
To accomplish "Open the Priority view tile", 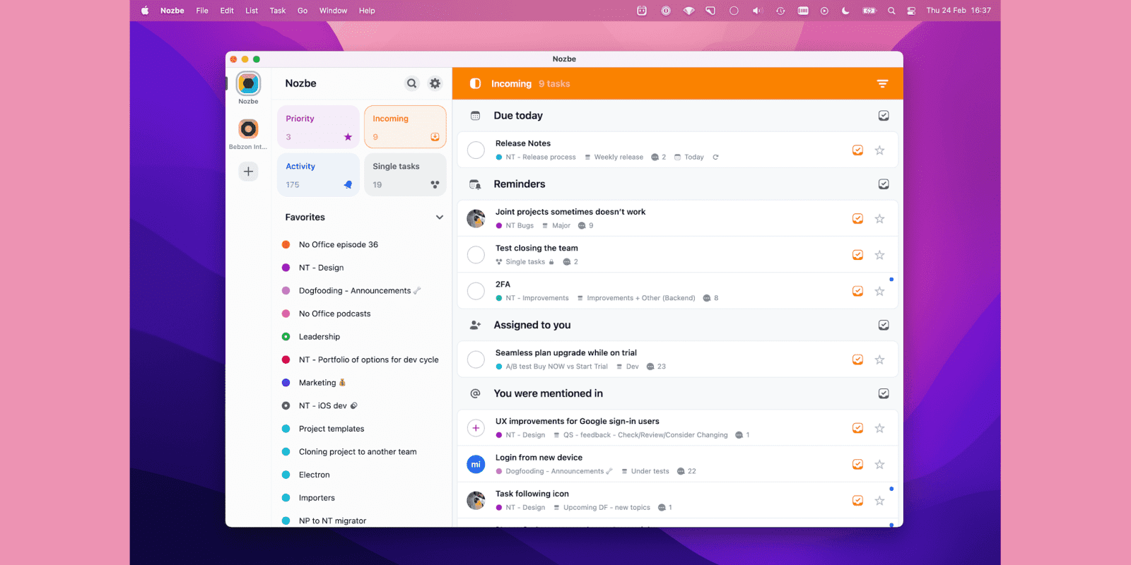I will [318, 127].
